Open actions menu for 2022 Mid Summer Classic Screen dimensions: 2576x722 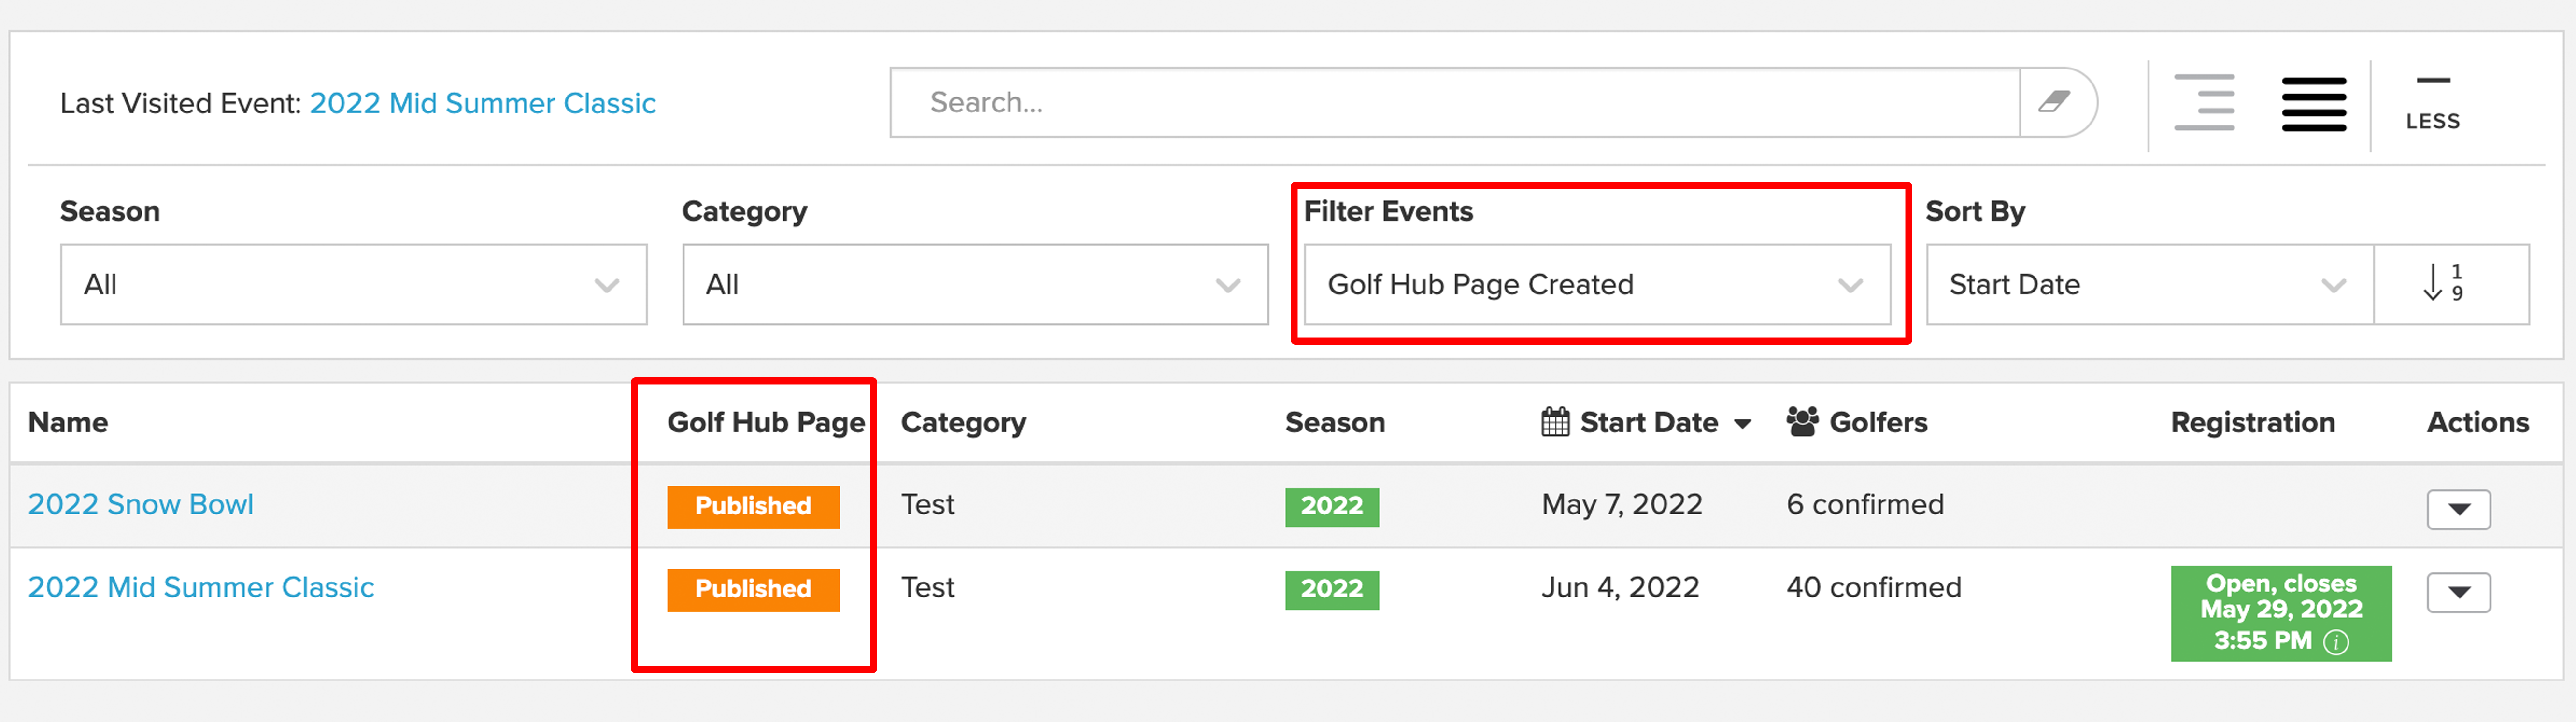(x=2458, y=592)
